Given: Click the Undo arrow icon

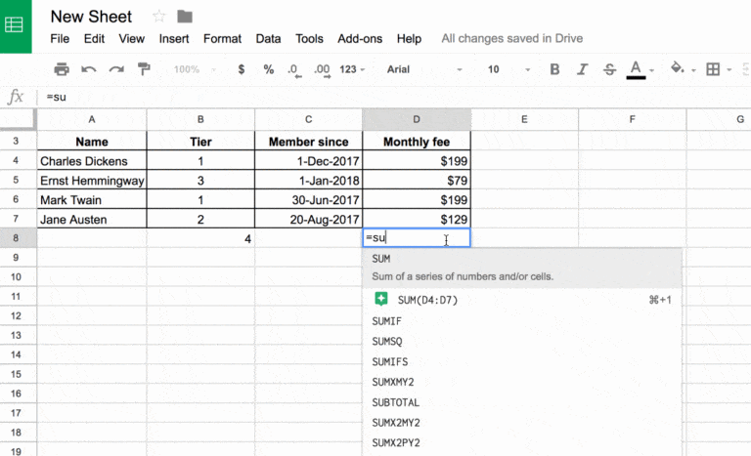Looking at the screenshot, I should point(89,69).
